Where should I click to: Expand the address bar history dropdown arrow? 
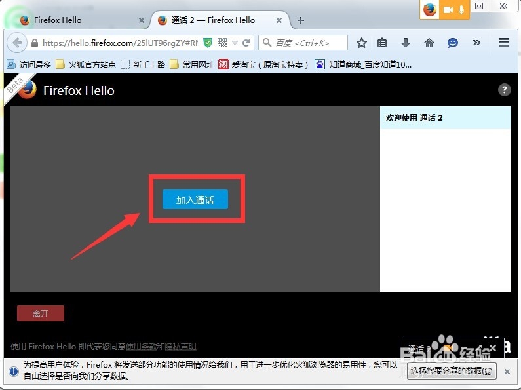pyautogui.click(x=235, y=43)
